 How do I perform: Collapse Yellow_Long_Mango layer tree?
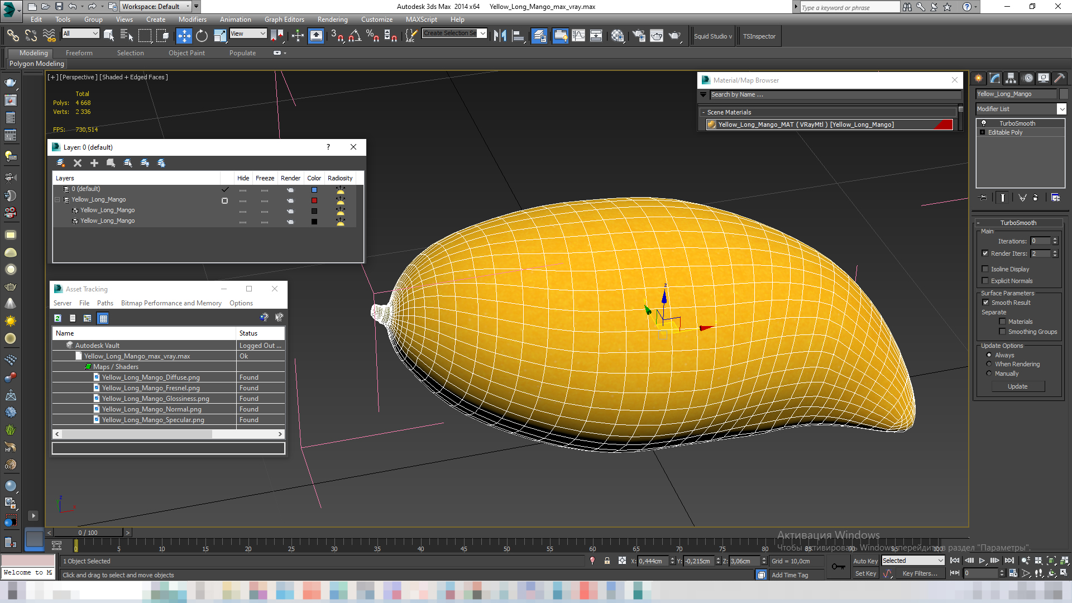click(57, 199)
